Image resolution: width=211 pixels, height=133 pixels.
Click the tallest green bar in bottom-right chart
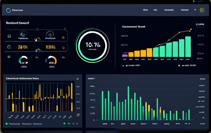[x=128, y=103]
